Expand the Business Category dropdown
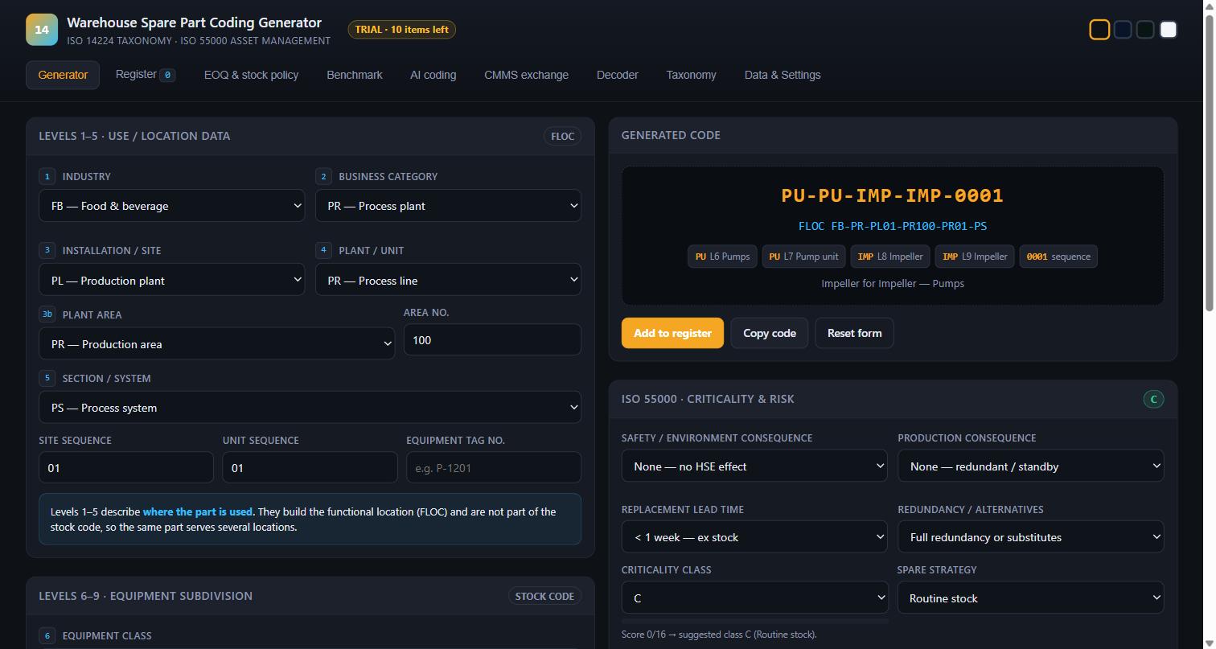The height and width of the screenshot is (649, 1216). pyautogui.click(x=448, y=206)
